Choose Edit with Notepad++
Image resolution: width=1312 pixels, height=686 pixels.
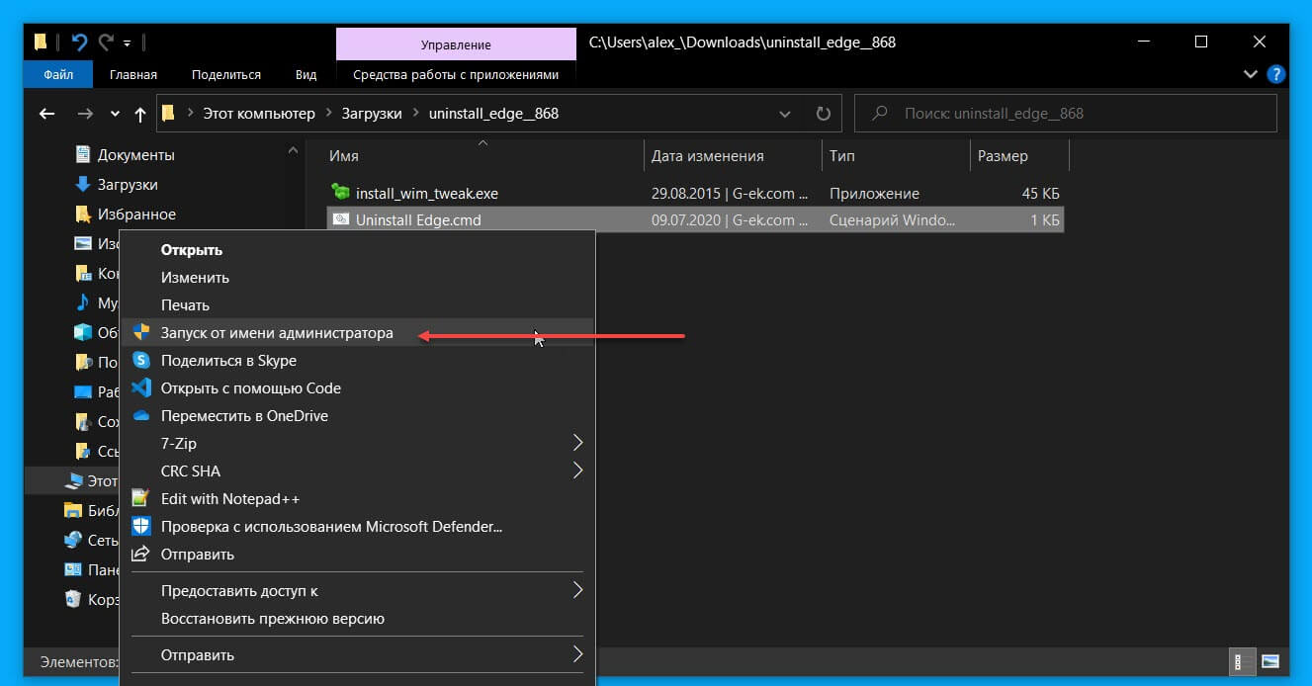(x=357, y=499)
